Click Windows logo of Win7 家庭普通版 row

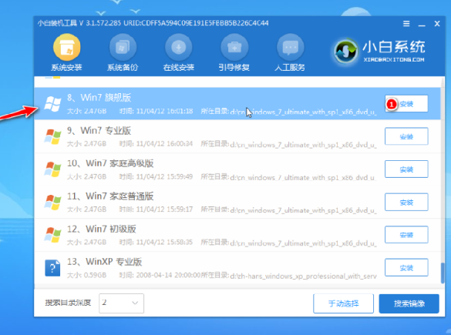(52, 202)
